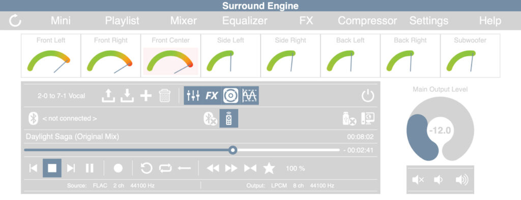Stop playback with the stop button
The width and height of the screenshot is (521, 200).
(52, 168)
